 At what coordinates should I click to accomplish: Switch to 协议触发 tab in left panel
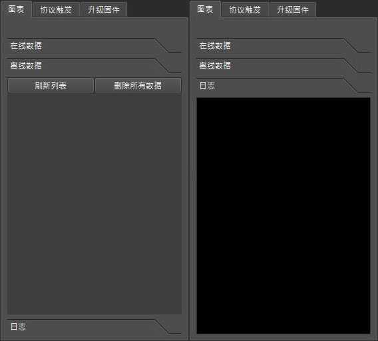pyautogui.click(x=56, y=10)
